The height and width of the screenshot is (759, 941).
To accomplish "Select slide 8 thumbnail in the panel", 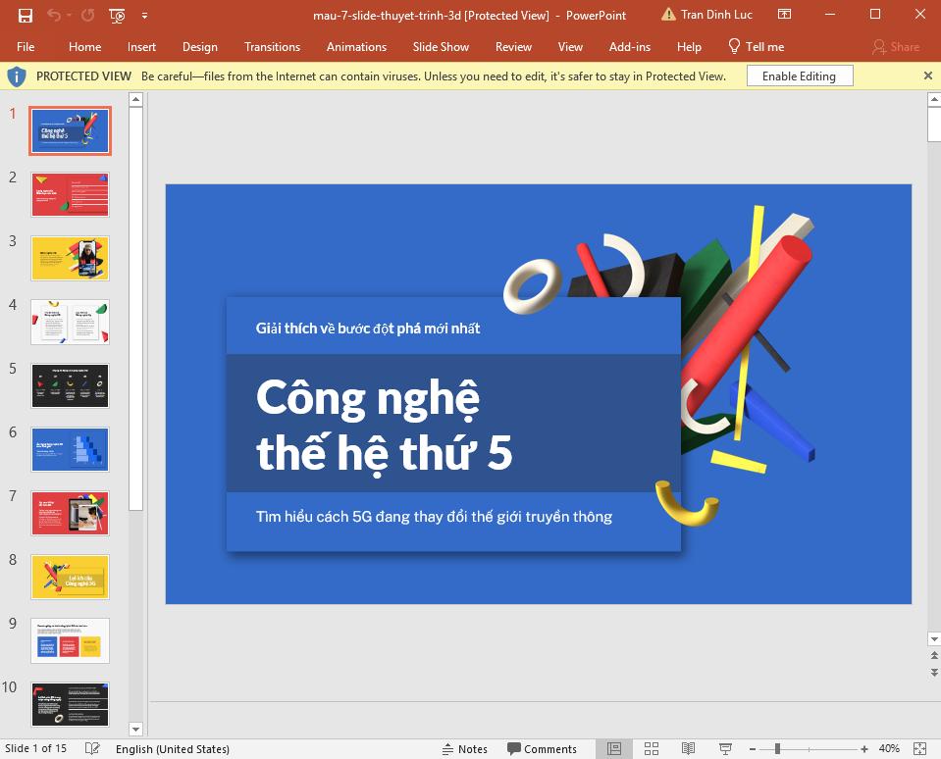I will click(70, 577).
